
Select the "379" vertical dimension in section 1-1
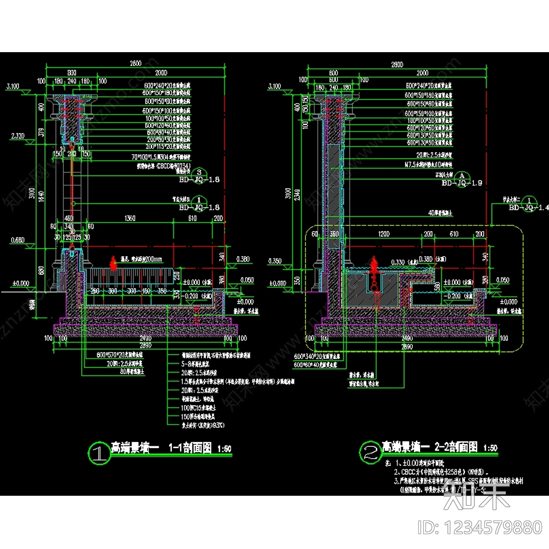click(x=41, y=132)
